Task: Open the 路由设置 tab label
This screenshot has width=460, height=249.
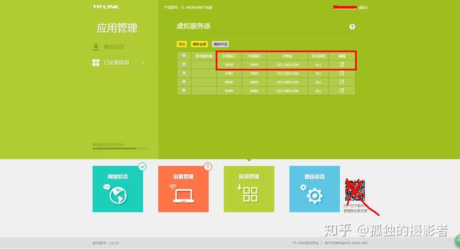Action: [314, 177]
